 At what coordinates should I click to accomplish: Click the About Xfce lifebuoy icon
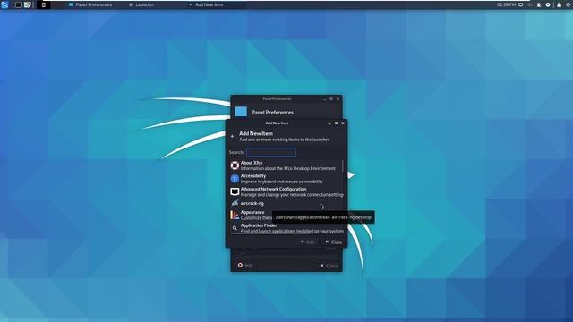(x=235, y=165)
